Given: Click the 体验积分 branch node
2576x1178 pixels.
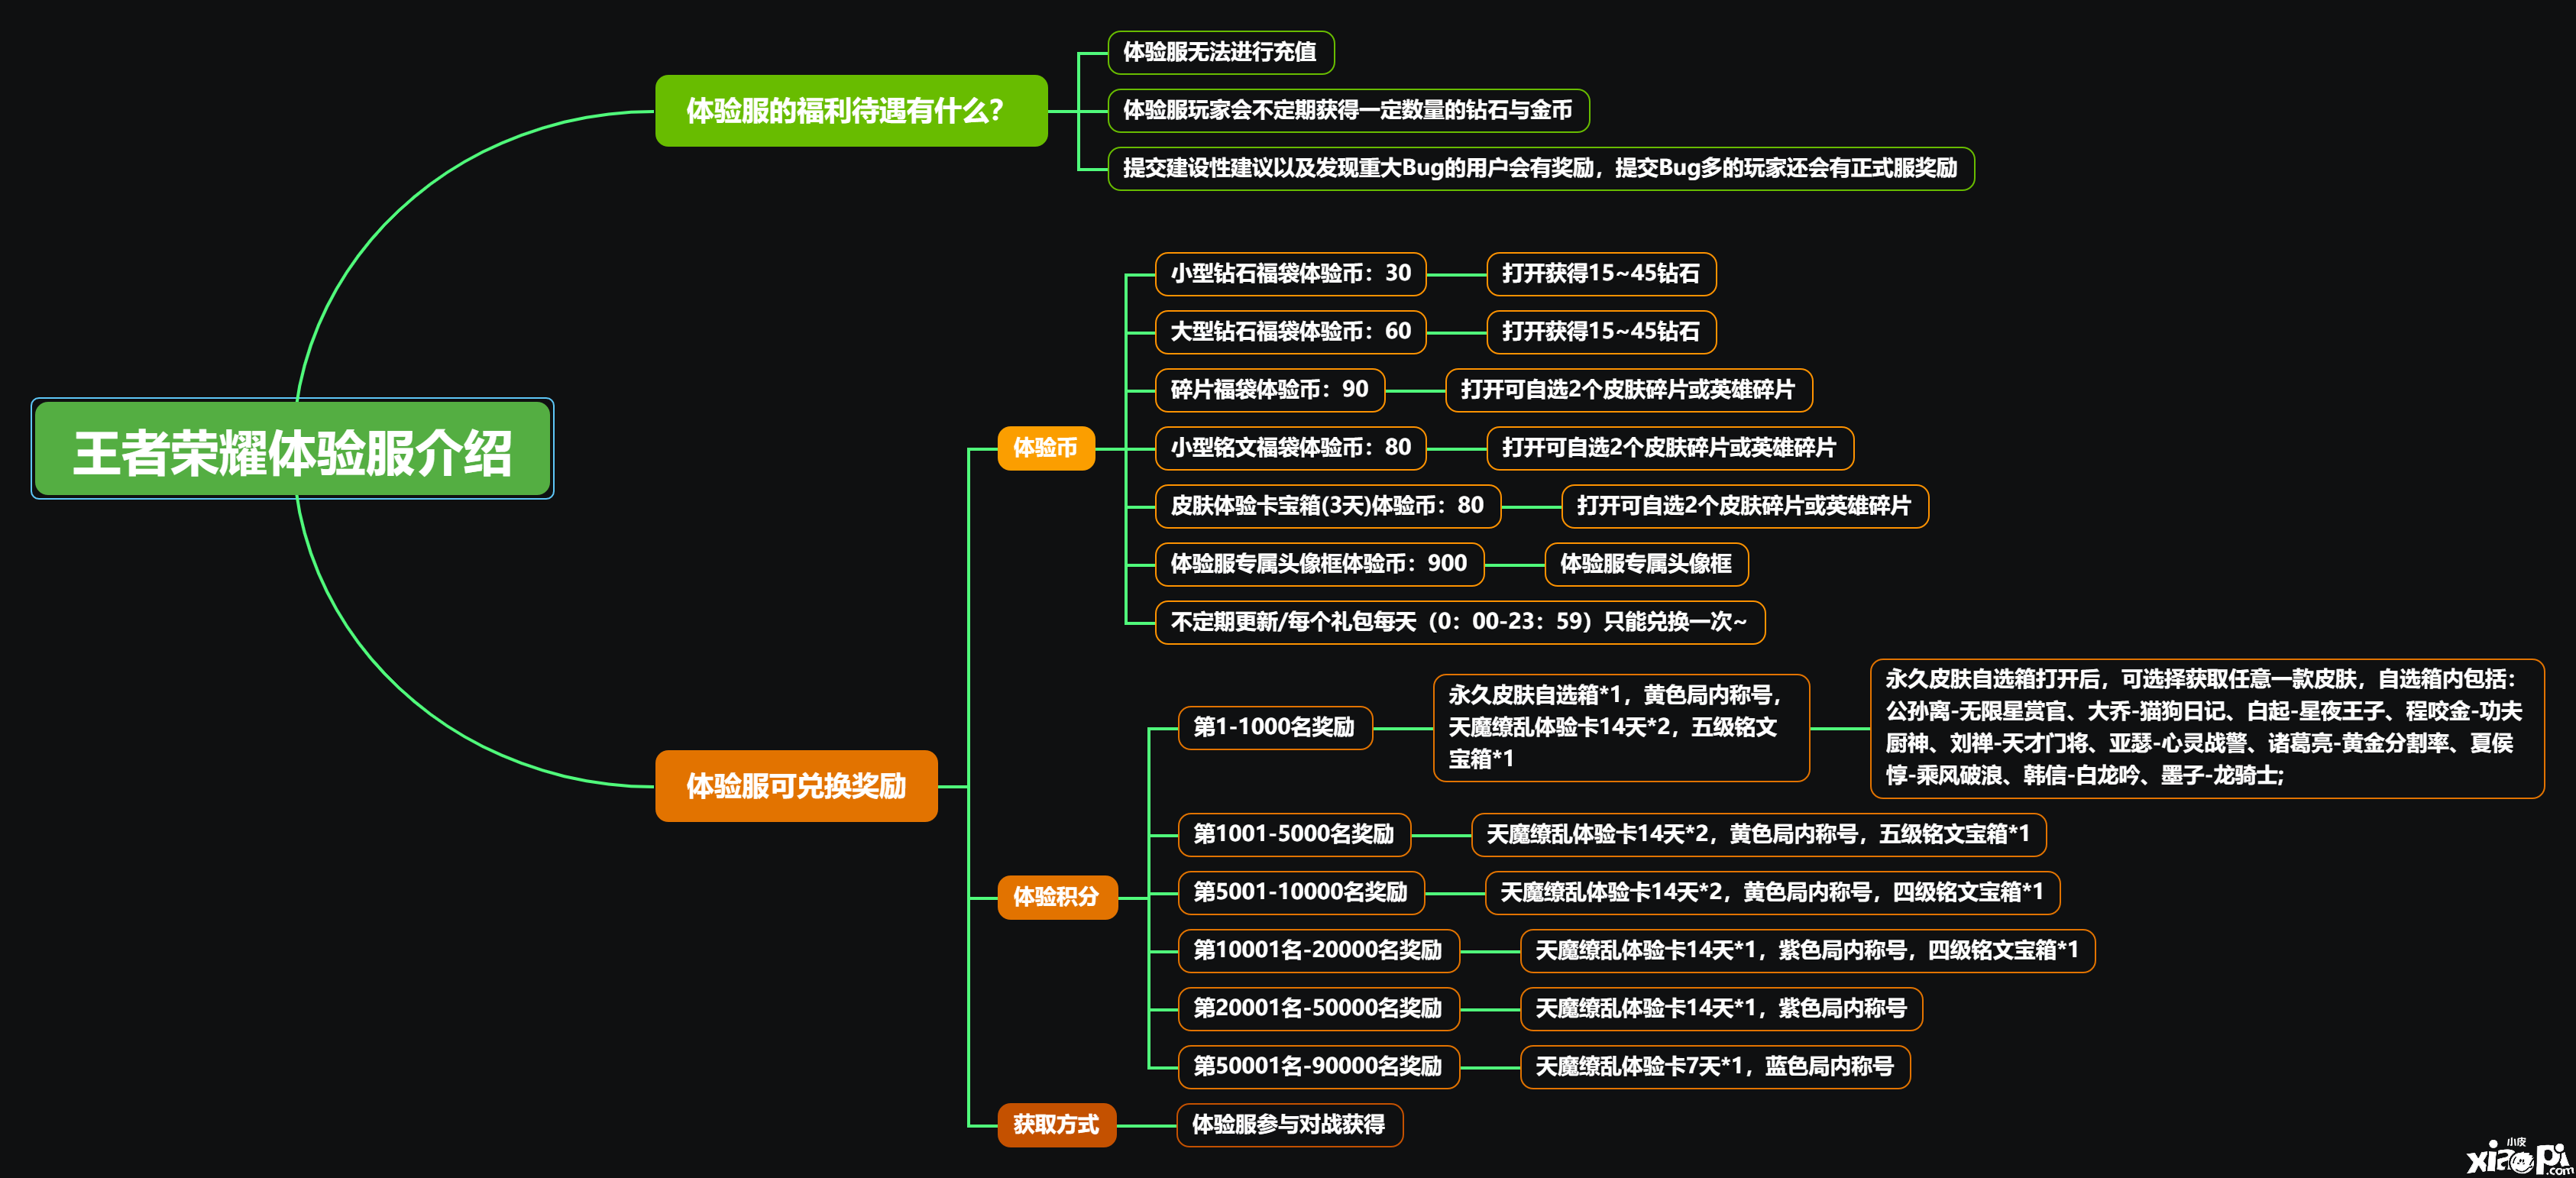Looking at the screenshot, I should [x=1057, y=897].
